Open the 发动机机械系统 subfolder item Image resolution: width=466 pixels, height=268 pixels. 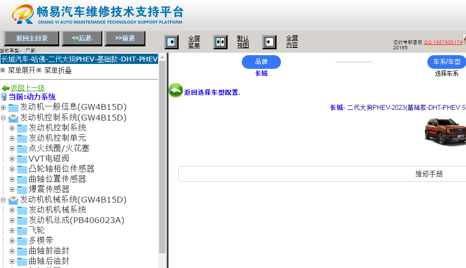[x=57, y=210]
